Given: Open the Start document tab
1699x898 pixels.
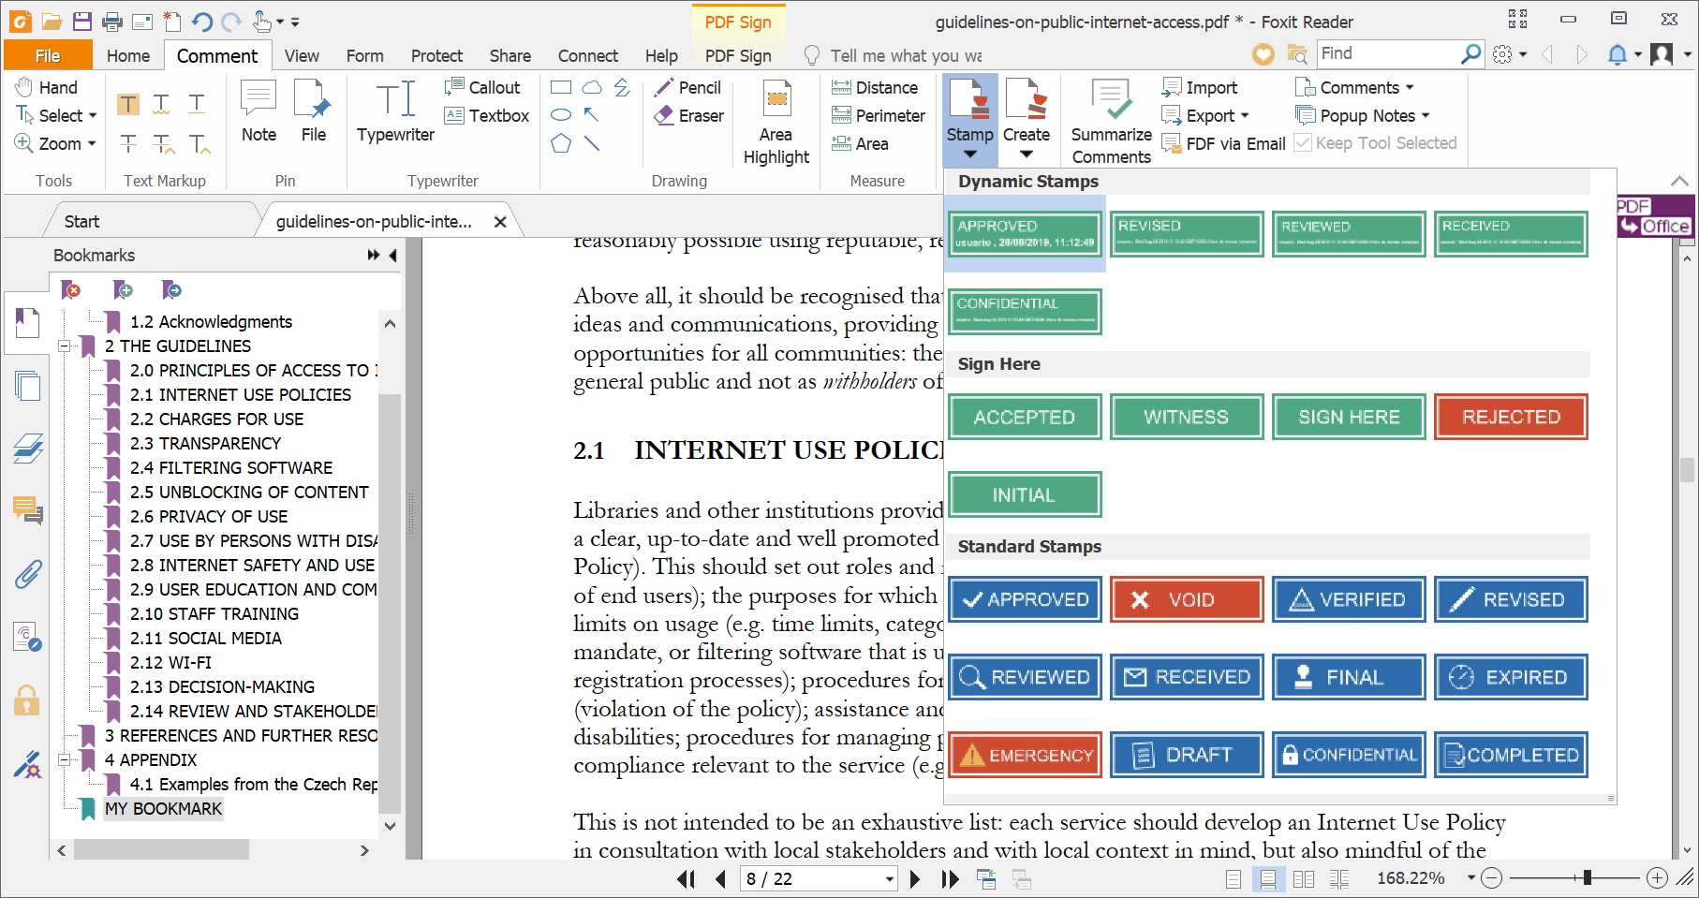Looking at the screenshot, I should point(81,221).
